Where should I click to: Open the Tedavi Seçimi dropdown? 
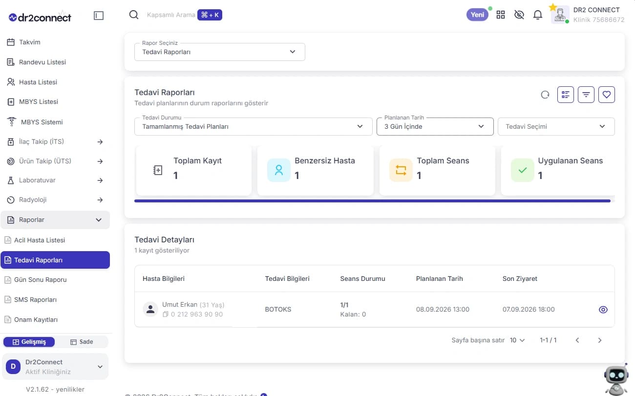coord(556,126)
